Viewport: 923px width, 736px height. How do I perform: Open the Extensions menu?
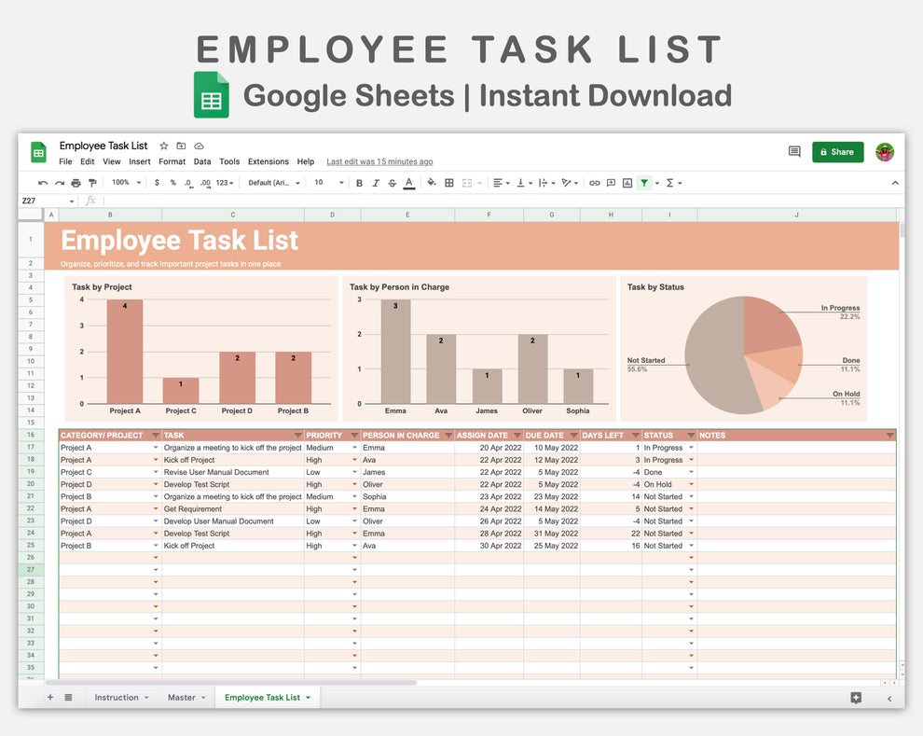pyautogui.click(x=269, y=161)
